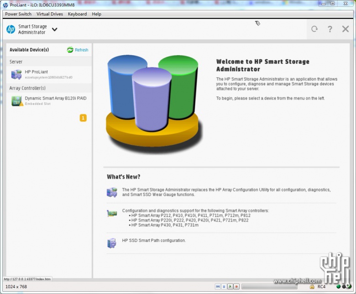Screen dimensions: 356x294
Task: Minimize the iLO remote console window
Action: click(323, 4)
